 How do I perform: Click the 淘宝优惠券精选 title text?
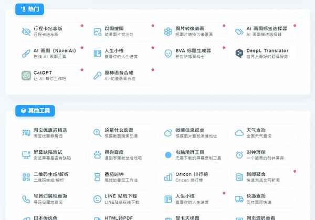pyautogui.click(x=50, y=130)
